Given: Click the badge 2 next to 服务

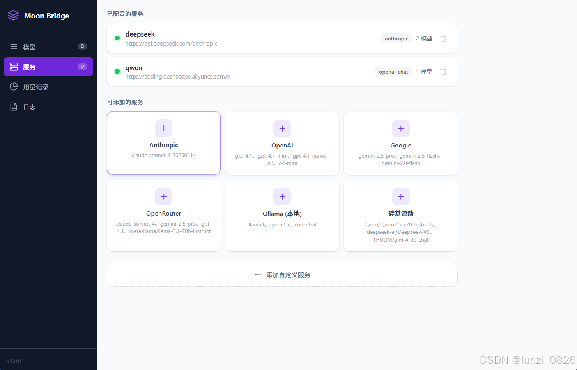Looking at the screenshot, I should 82,67.
